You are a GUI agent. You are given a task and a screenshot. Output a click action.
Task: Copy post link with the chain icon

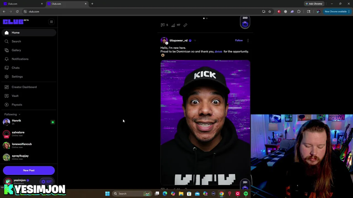pos(185,25)
